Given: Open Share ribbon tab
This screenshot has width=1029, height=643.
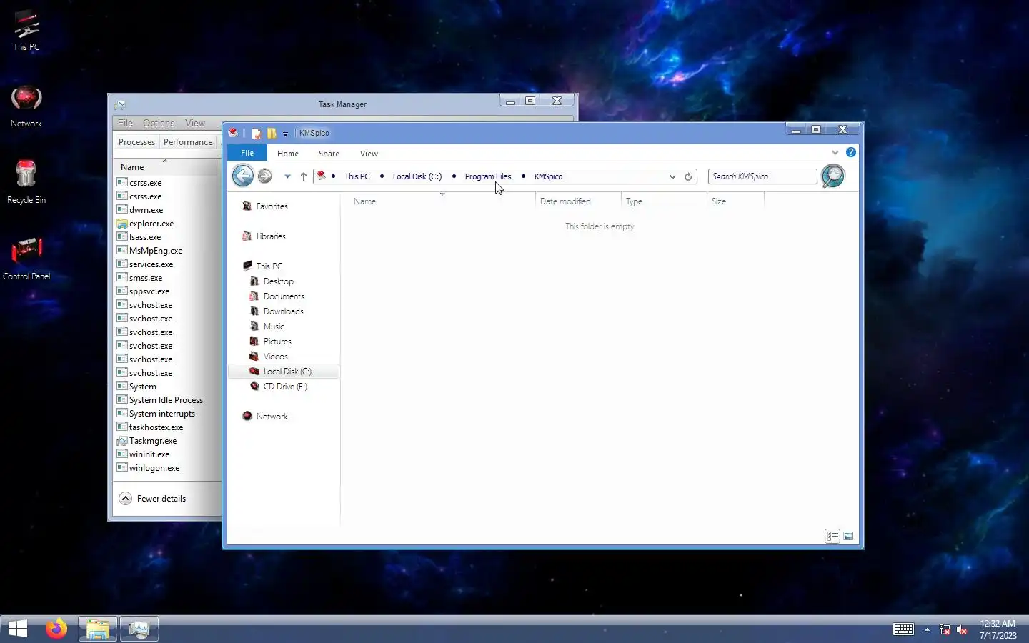Looking at the screenshot, I should (329, 154).
